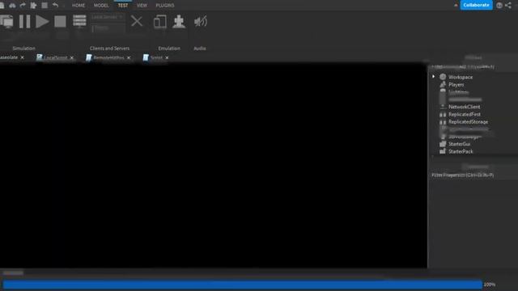Open the MODEL ribbon tab
The image size is (518, 291).
click(101, 6)
